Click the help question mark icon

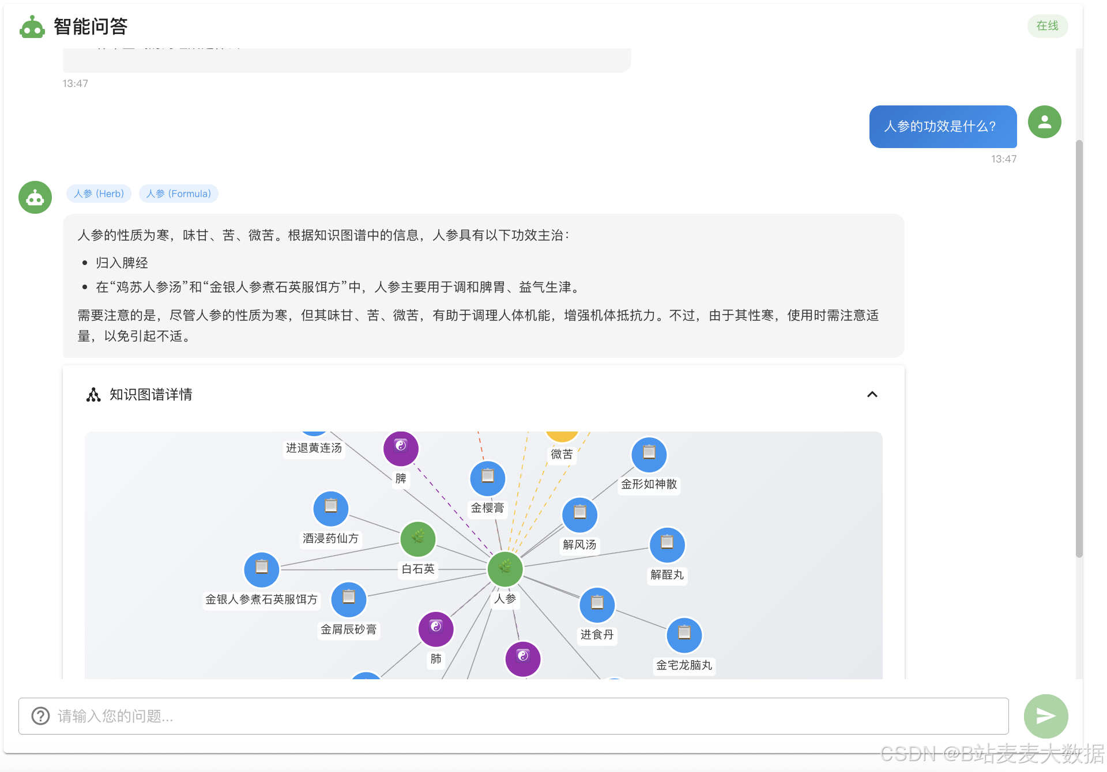[x=40, y=716]
